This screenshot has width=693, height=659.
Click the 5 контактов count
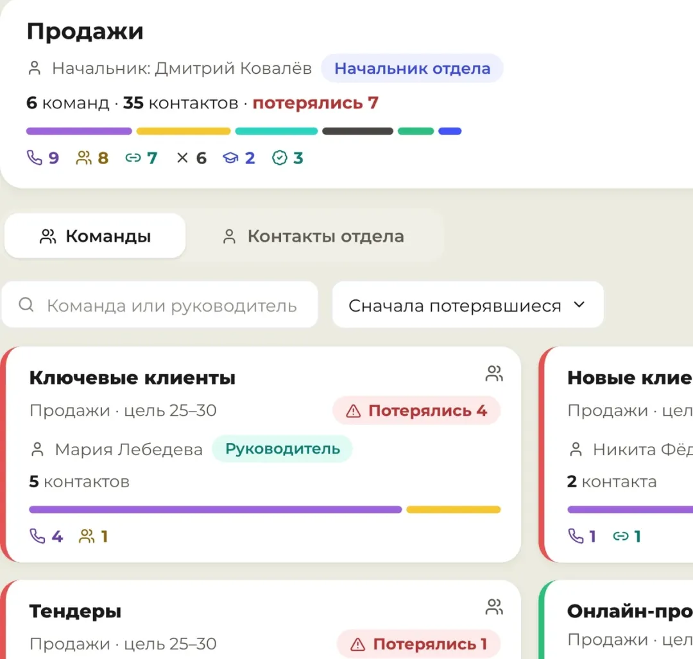click(79, 481)
